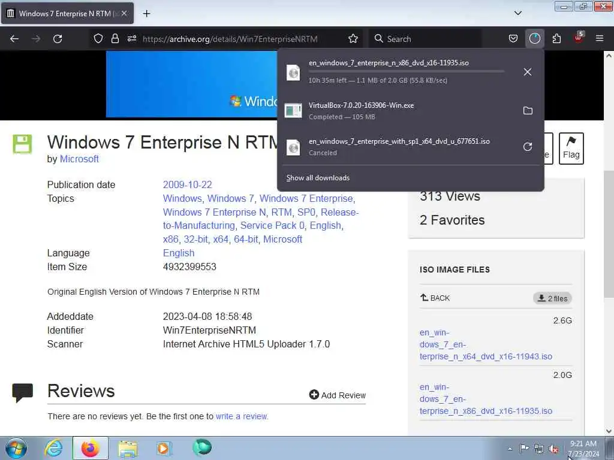
Task: Download the x86_dvd_x16-11935.iso file
Action: (486, 399)
